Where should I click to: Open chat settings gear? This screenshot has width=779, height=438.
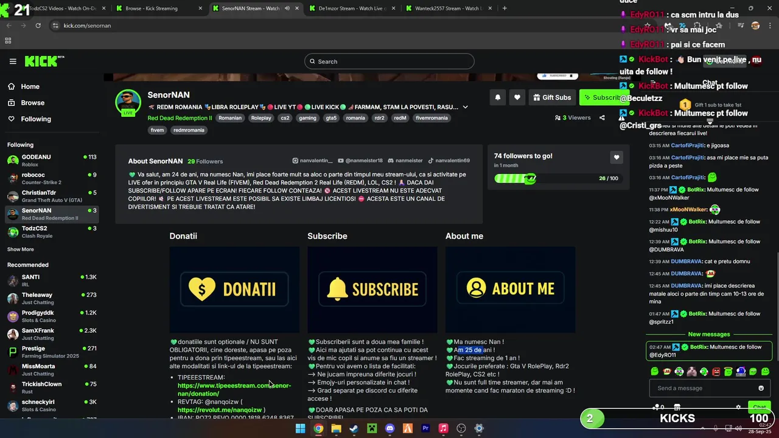click(738, 407)
